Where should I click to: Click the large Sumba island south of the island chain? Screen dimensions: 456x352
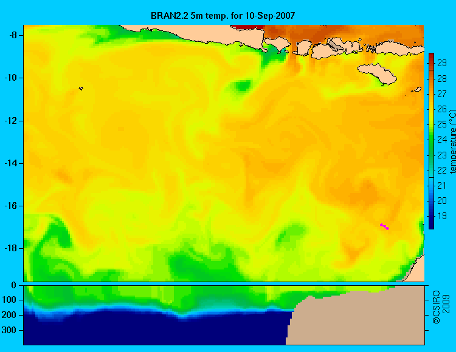[x=377, y=73]
